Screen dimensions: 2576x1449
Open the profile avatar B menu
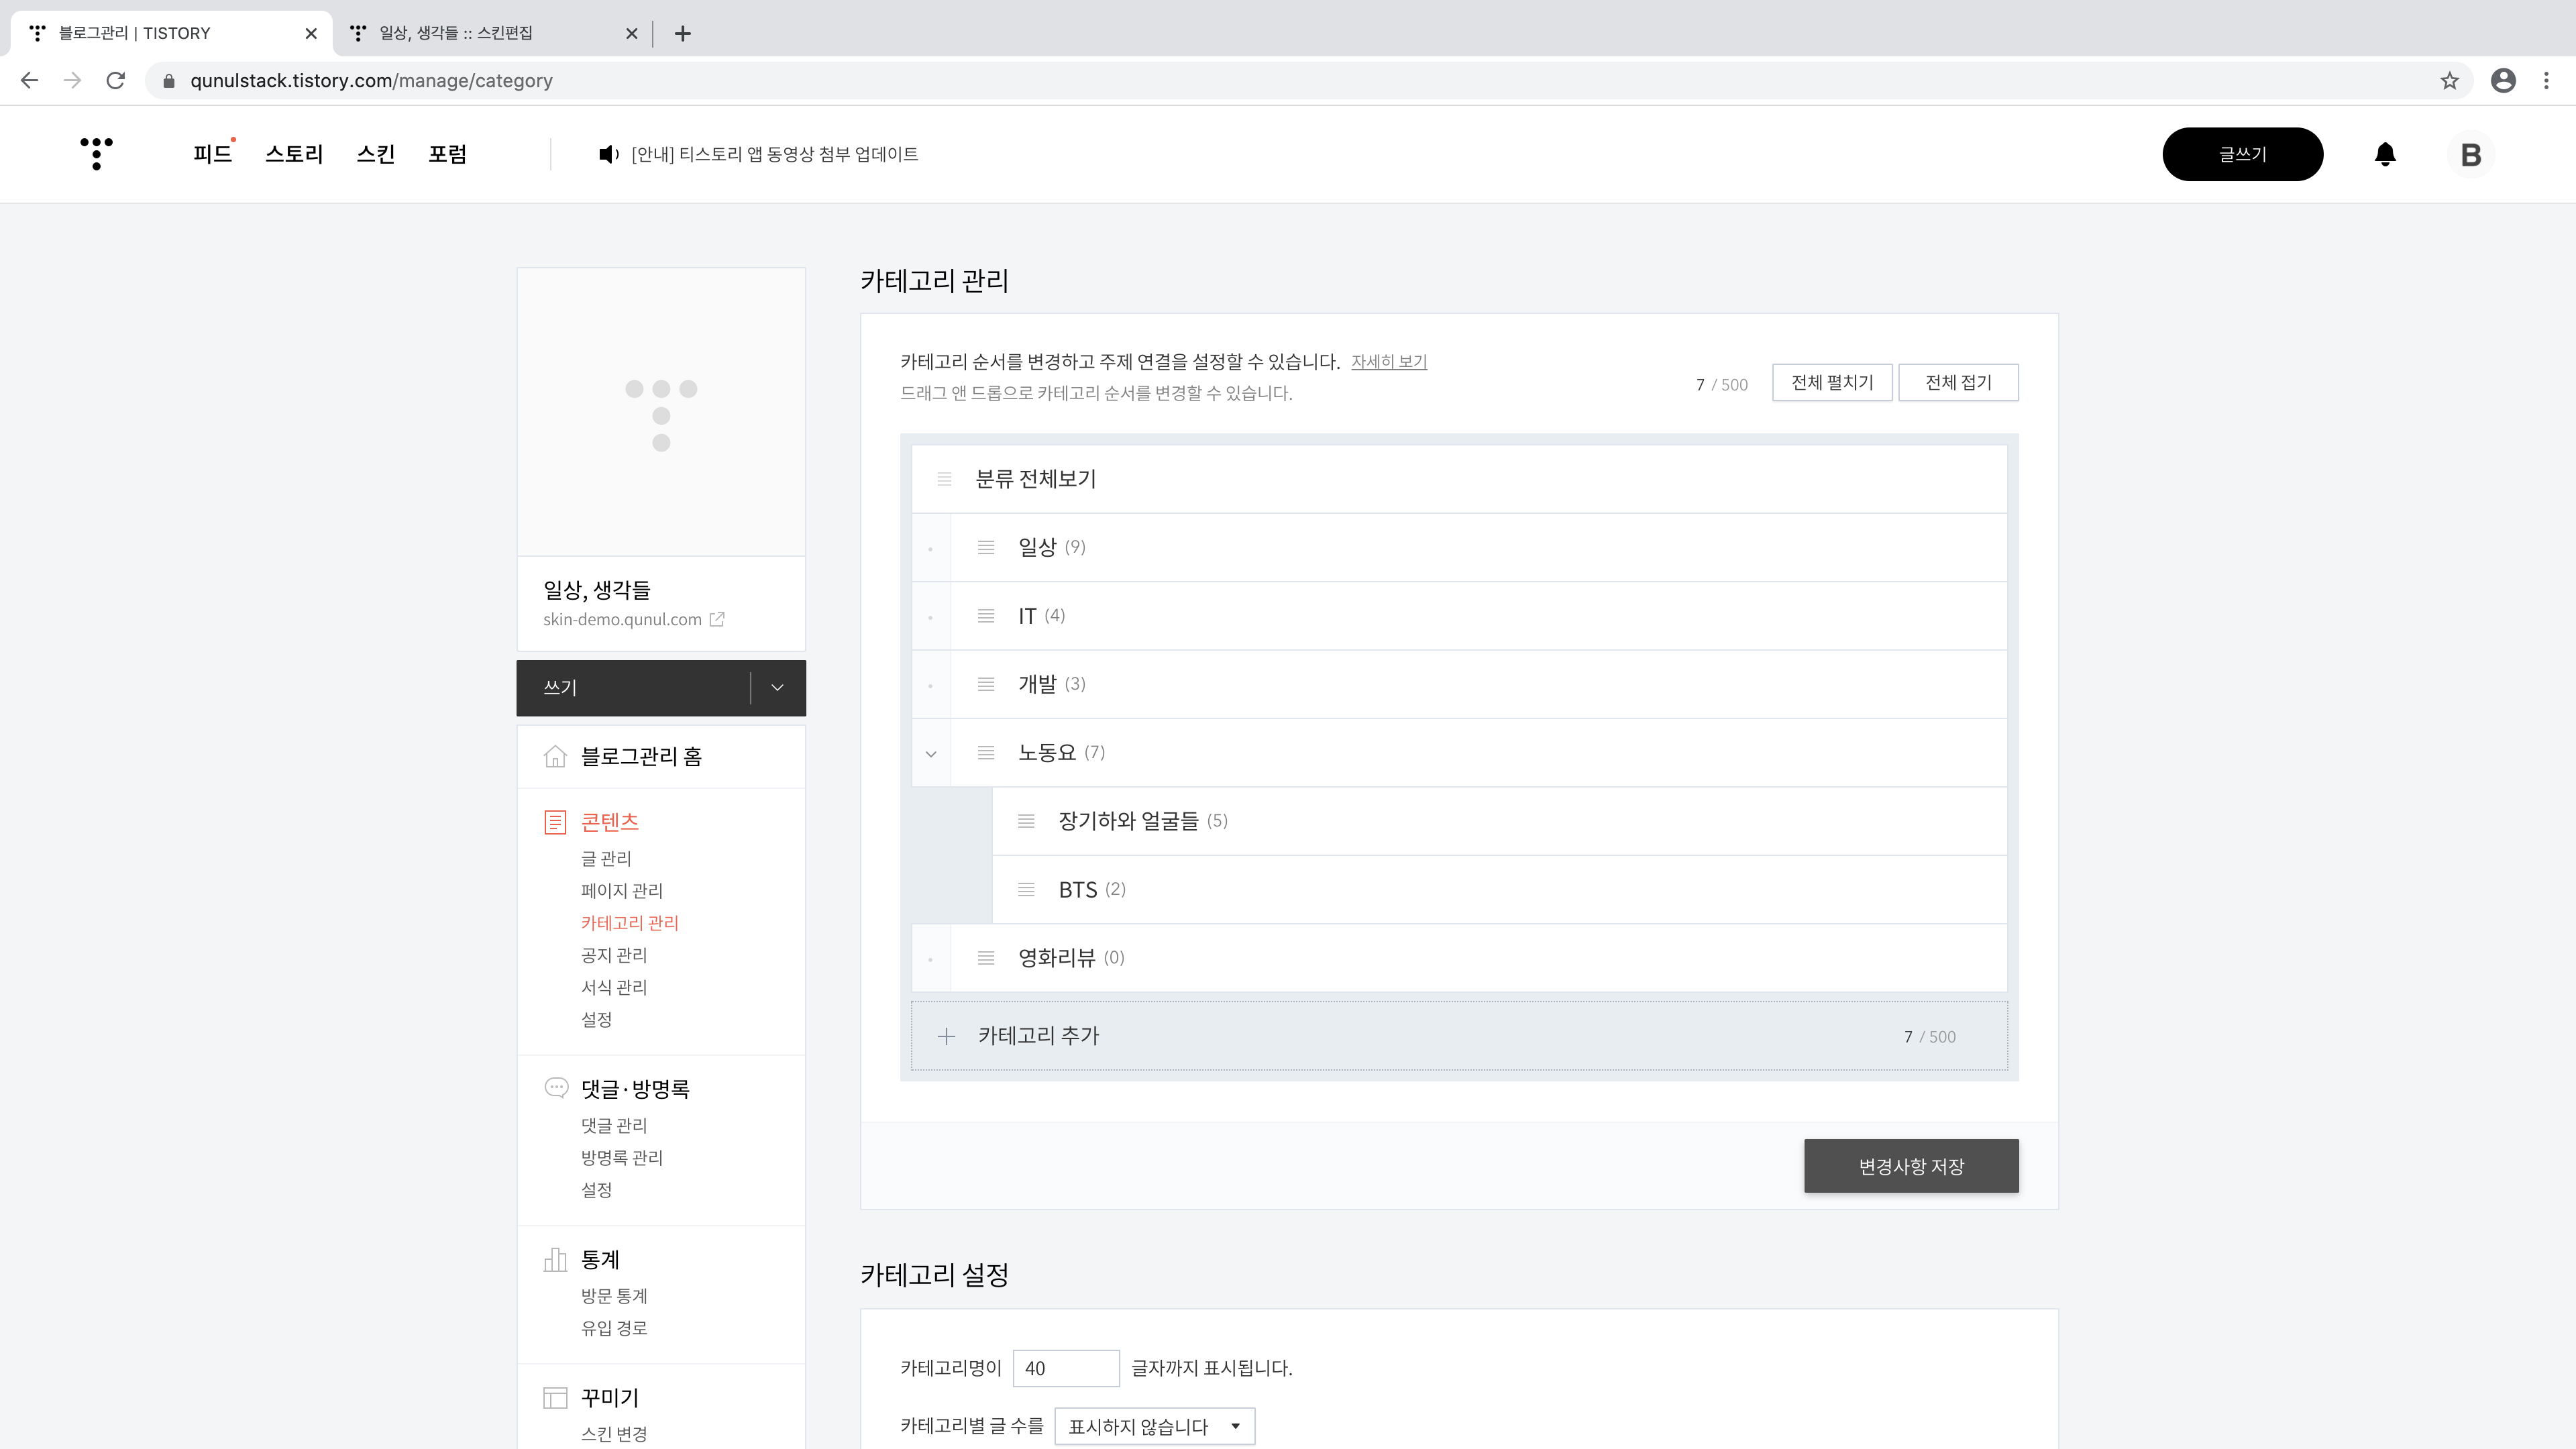(2470, 155)
